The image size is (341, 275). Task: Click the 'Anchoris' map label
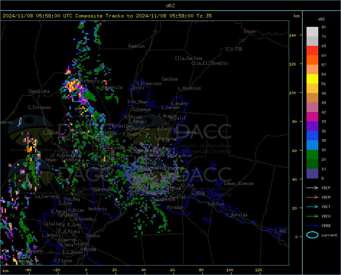click(97, 209)
